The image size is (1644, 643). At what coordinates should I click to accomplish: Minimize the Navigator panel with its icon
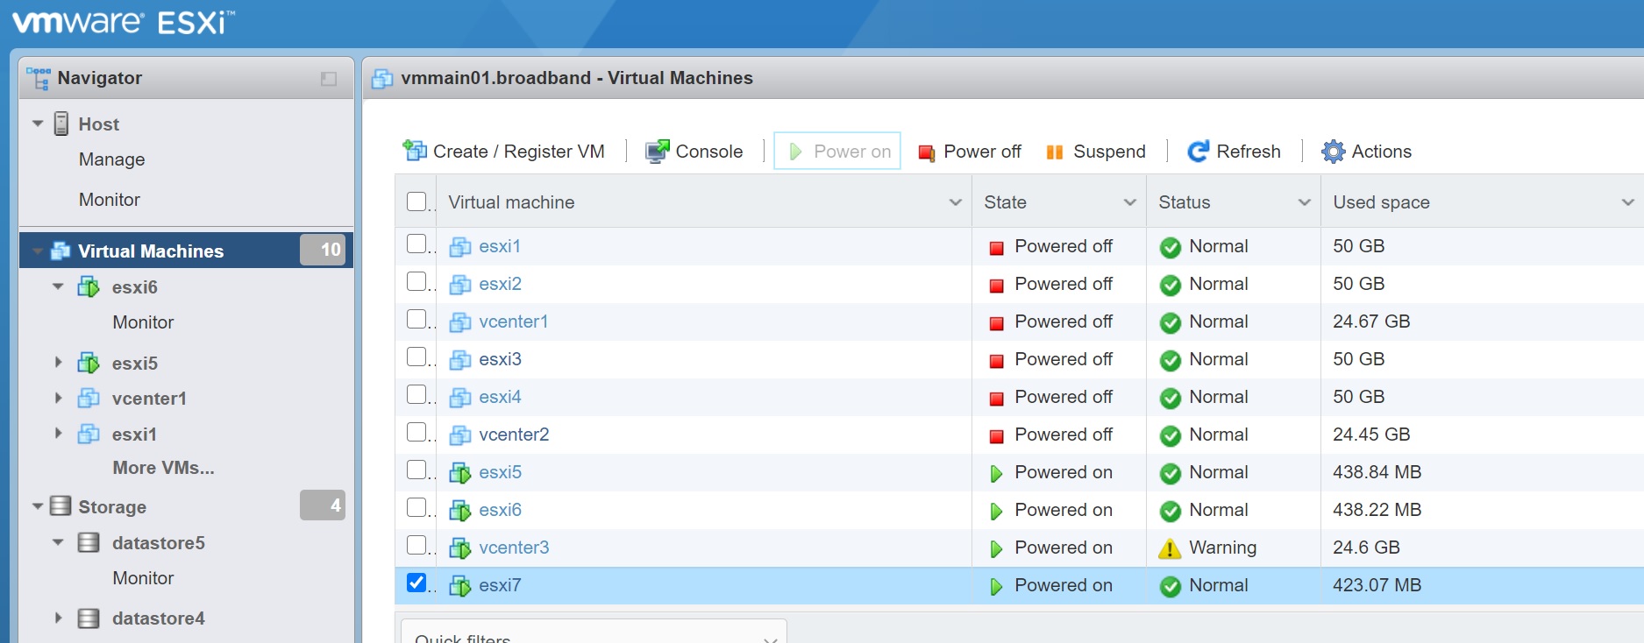coord(329,79)
